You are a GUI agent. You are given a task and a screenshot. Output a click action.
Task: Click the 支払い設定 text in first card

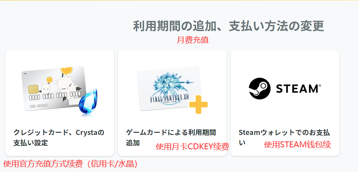[x=31, y=143]
